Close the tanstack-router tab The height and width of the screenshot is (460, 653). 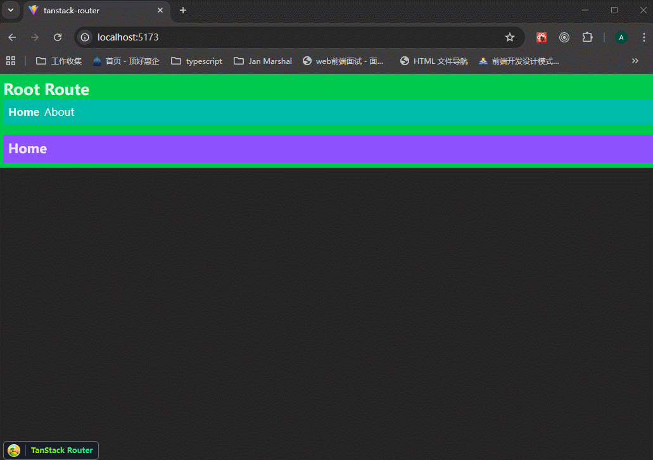pyautogui.click(x=160, y=11)
